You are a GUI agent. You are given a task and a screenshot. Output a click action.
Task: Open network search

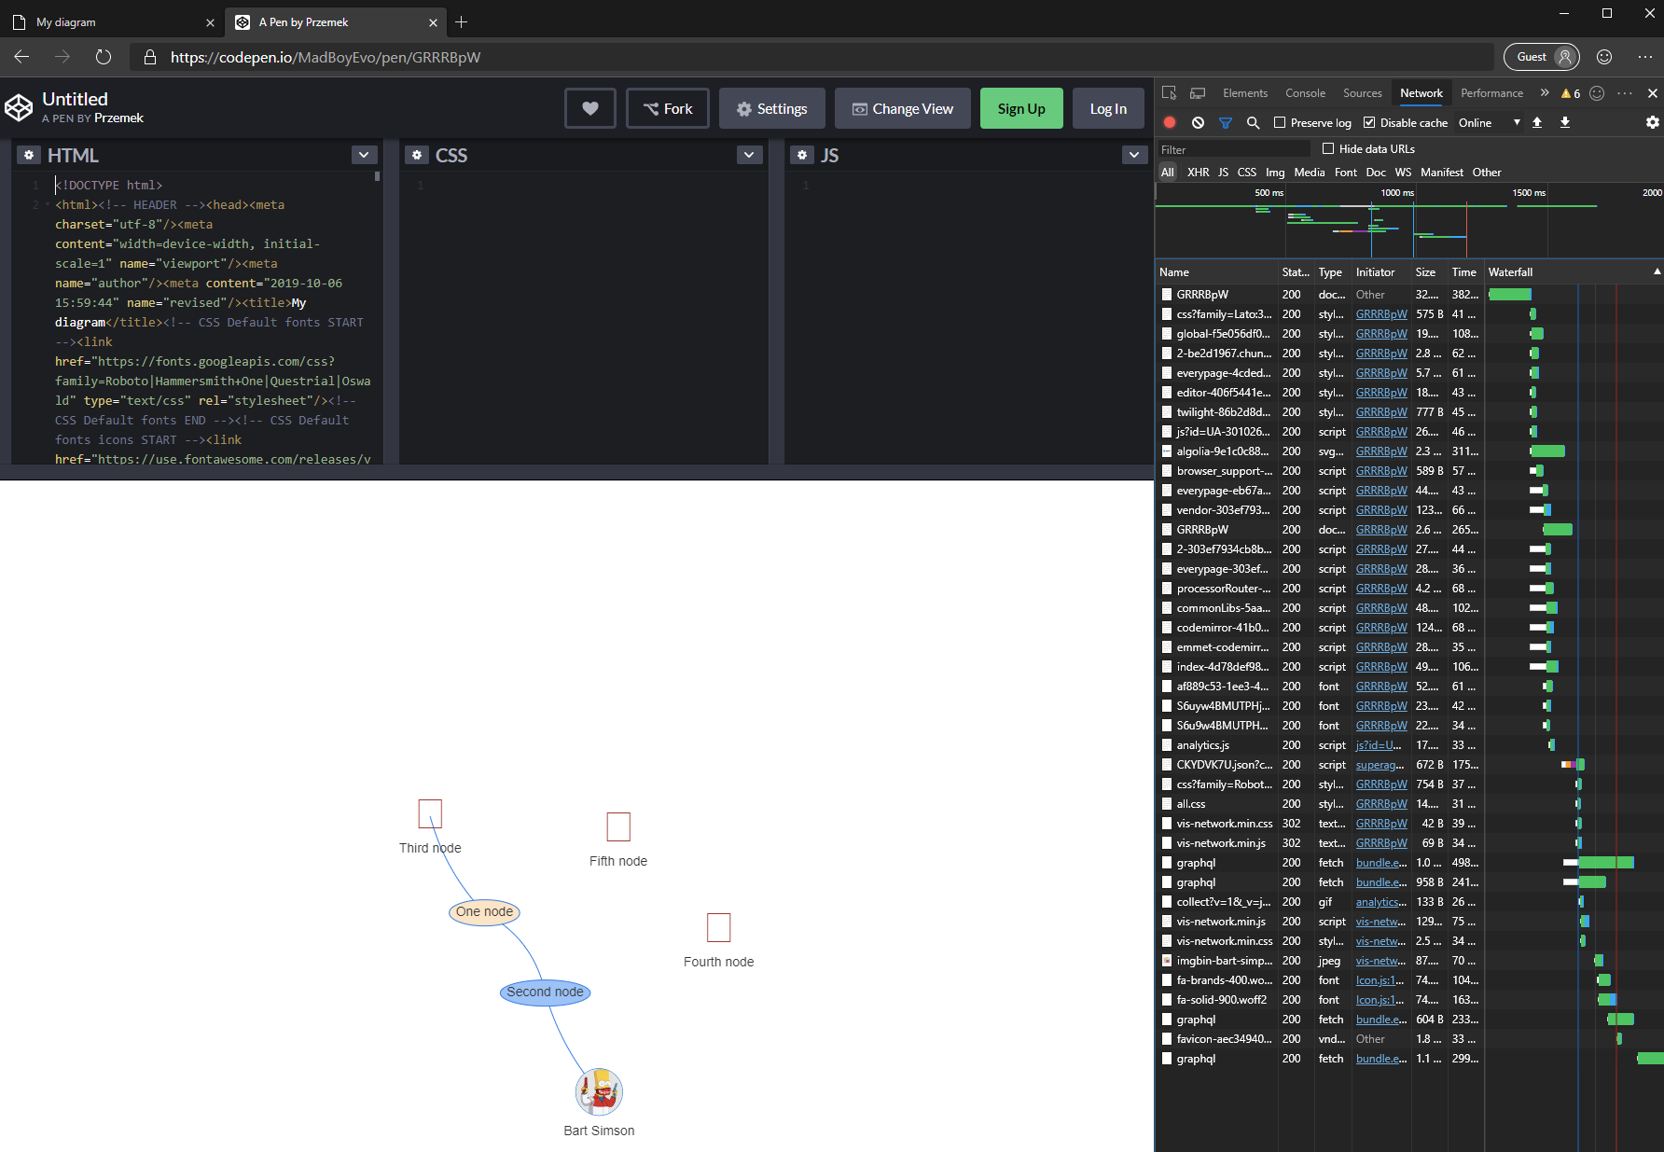1253,122
